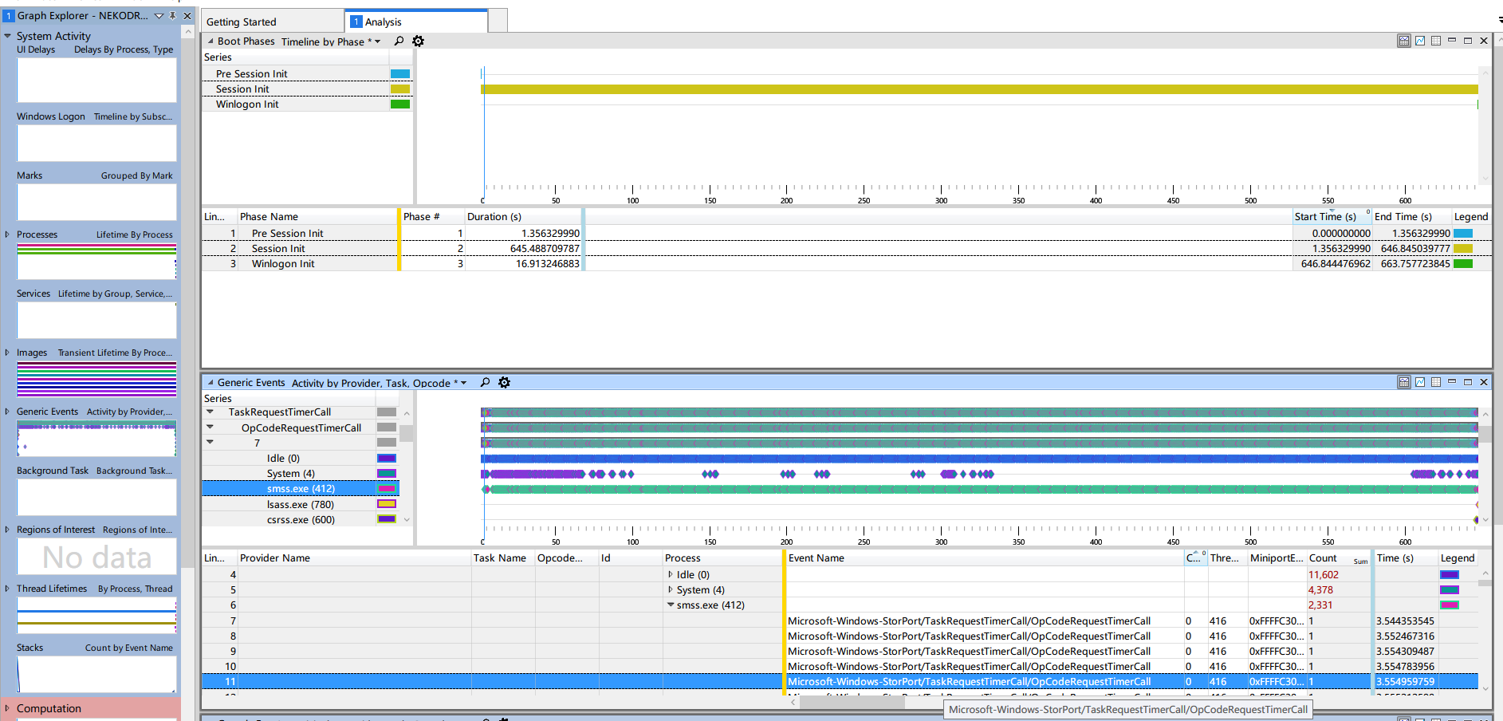The width and height of the screenshot is (1503, 721).
Task: Minimize the Generic Events panel
Action: coord(1452,382)
